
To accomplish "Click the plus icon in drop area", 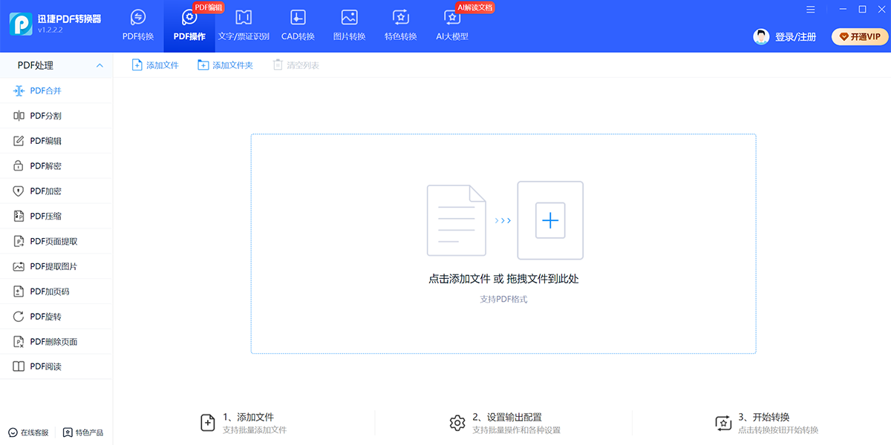I will (x=549, y=220).
